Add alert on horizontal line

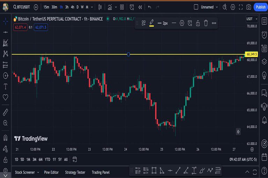coord(190,23)
